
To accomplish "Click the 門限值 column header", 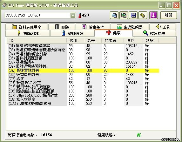I will 112,41.
